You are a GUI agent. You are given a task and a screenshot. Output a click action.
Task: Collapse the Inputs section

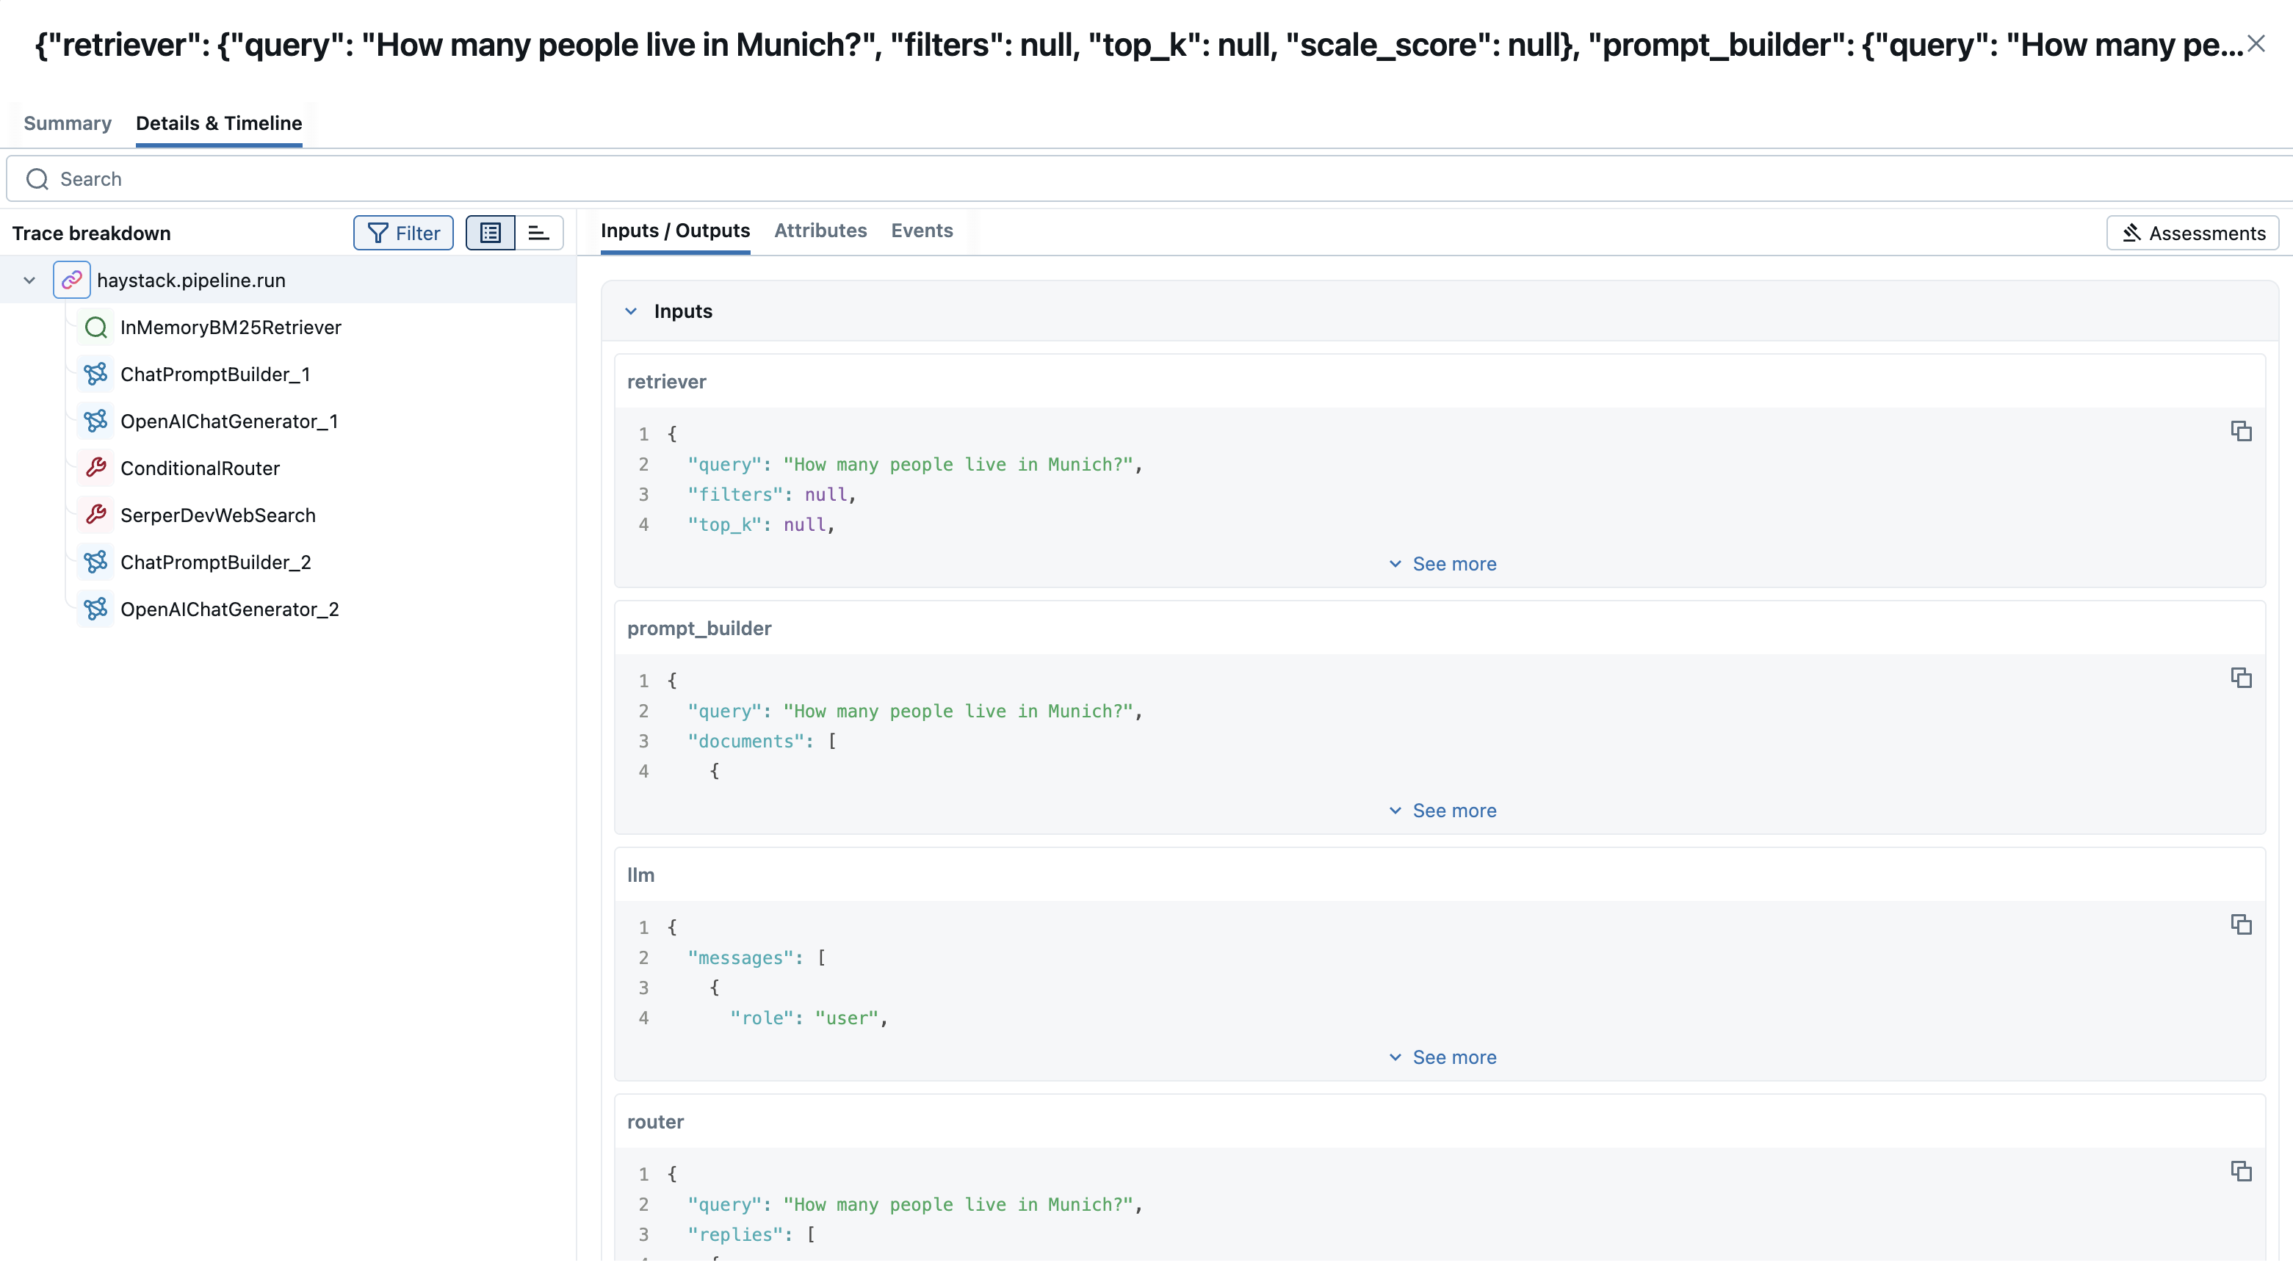tap(632, 311)
